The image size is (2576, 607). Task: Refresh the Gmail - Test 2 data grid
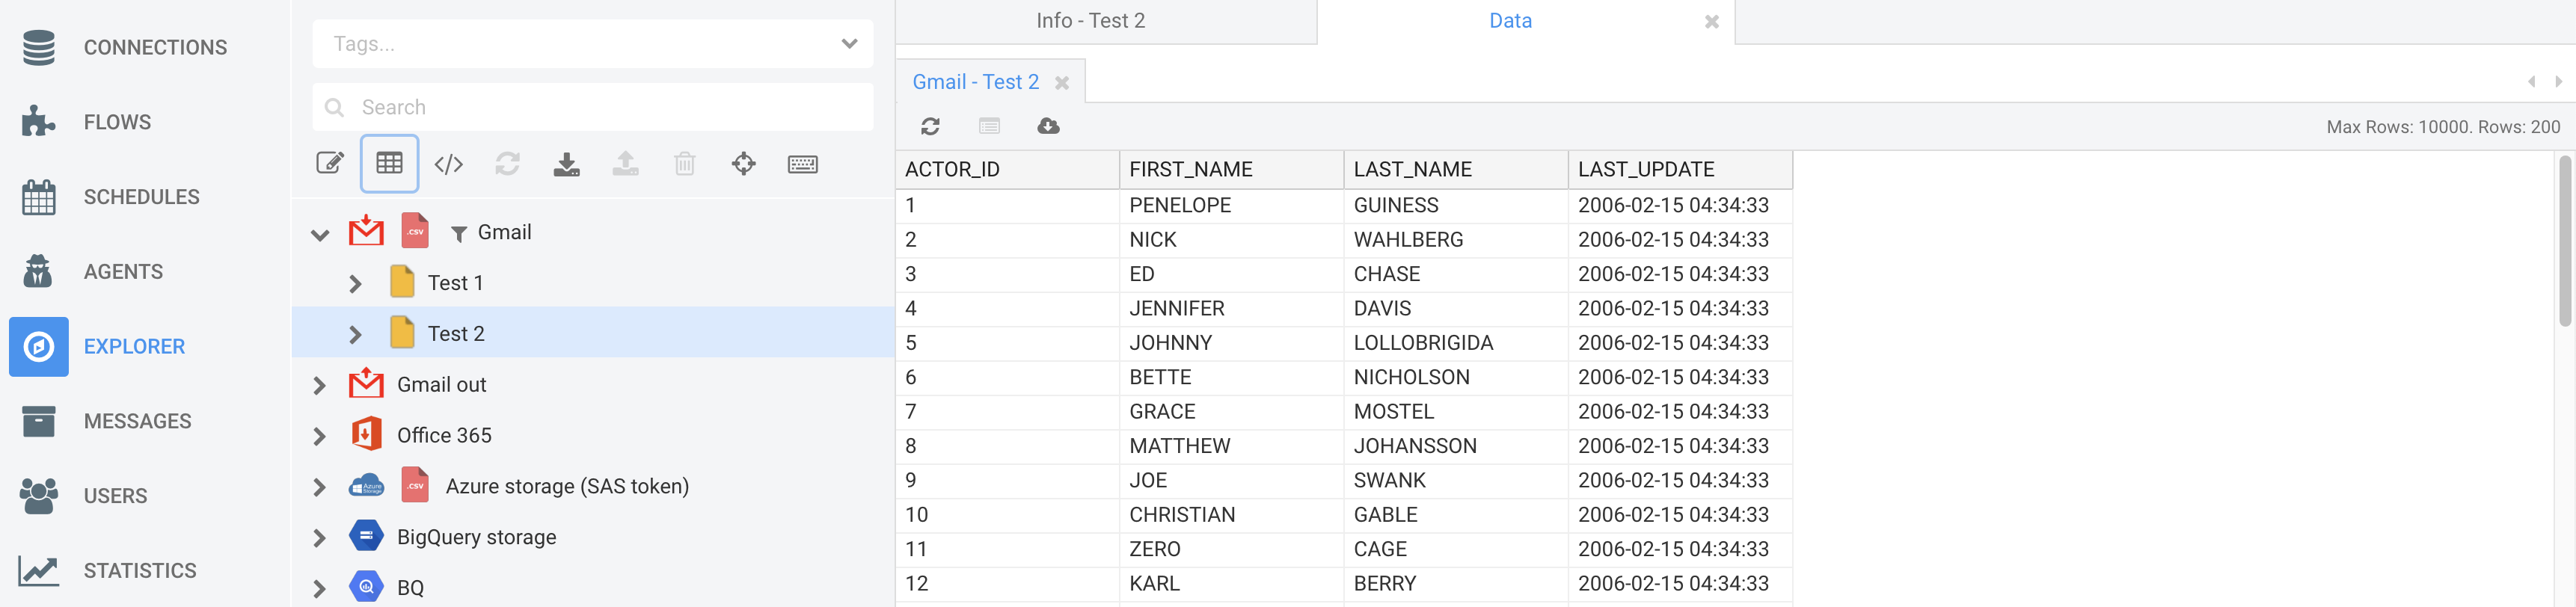pyautogui.click(x=930, y=126)
